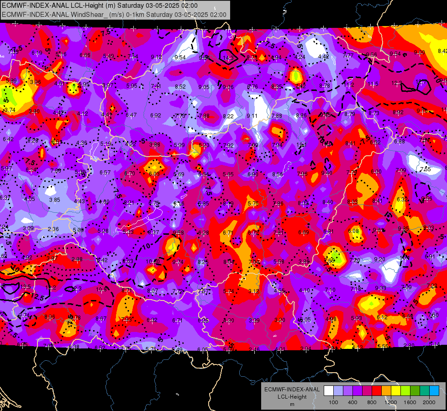
Task: Click the legend's ECMWF-INDEX-ANAL caption
Action: (292, 390)
